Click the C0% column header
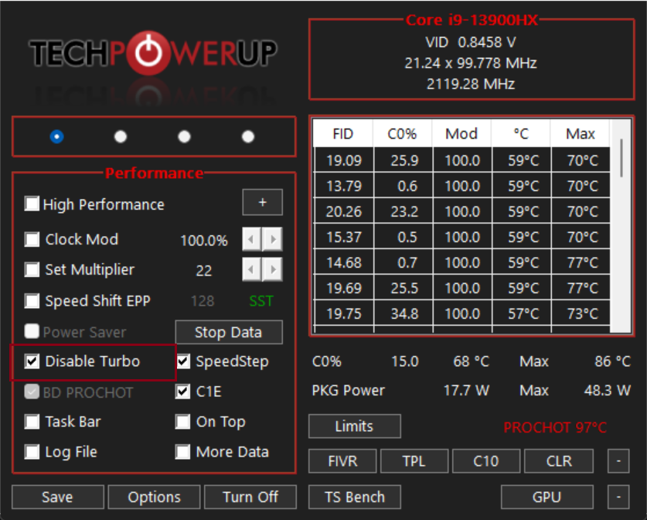647x520 pixels. click(402, 133)
